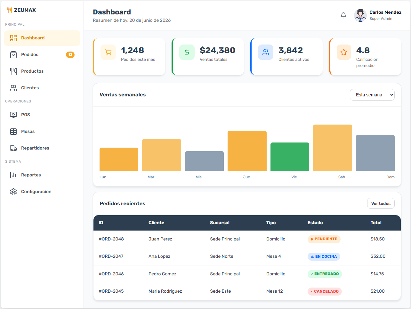Click the Estado column header
Image resolution: width=411 pixels, height=309 pixels.
315,223
